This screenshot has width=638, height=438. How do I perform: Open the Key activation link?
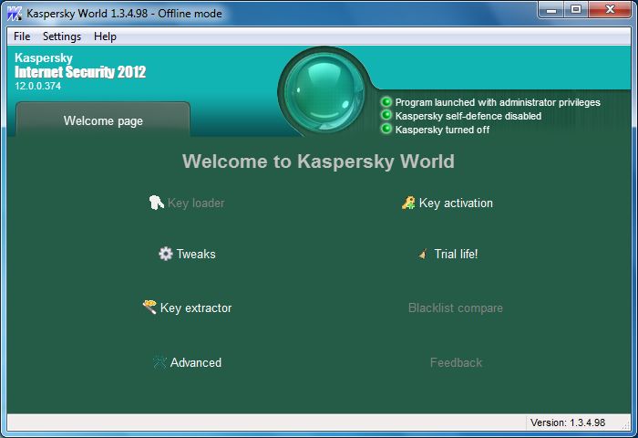pos(456,203)
